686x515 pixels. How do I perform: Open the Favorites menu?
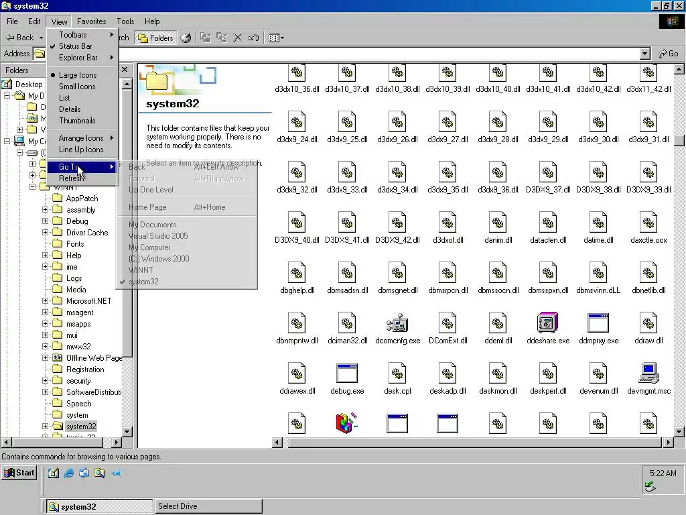[x=91, y=21]
